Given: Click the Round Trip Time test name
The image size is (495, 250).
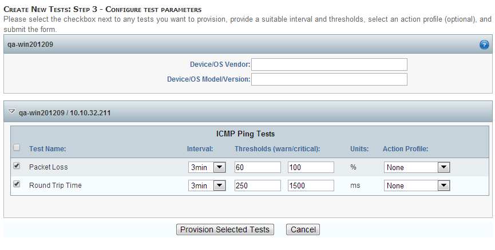Looking at the screenshot, I should pos(55,186).
